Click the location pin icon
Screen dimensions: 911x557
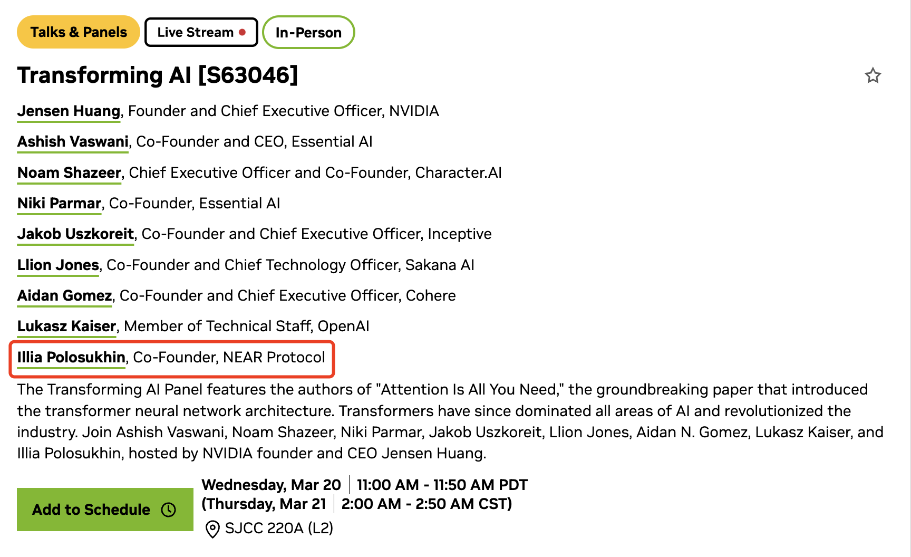click(212, 529)
